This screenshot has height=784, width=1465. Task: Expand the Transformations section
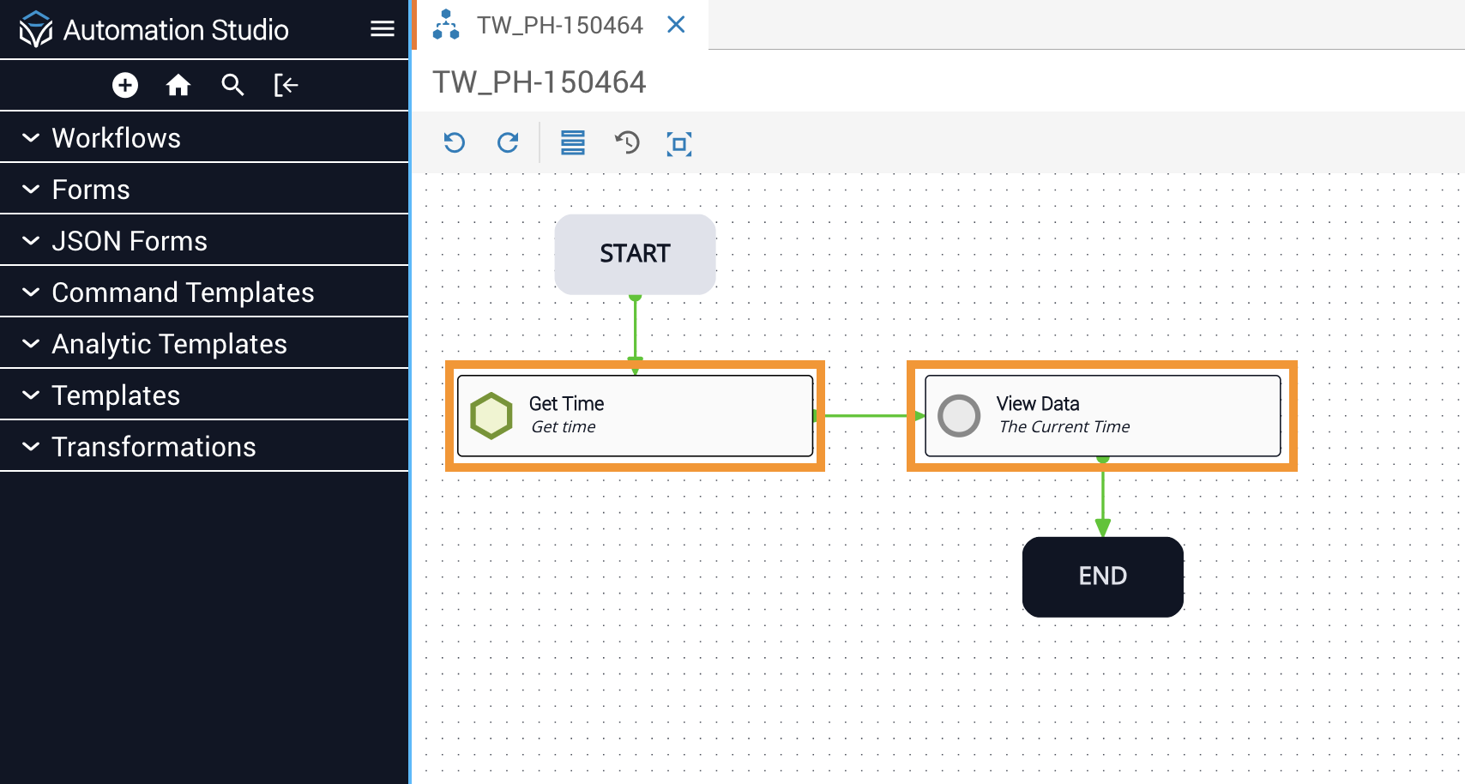[154, 447]
